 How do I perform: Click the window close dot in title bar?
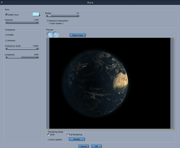2,2
